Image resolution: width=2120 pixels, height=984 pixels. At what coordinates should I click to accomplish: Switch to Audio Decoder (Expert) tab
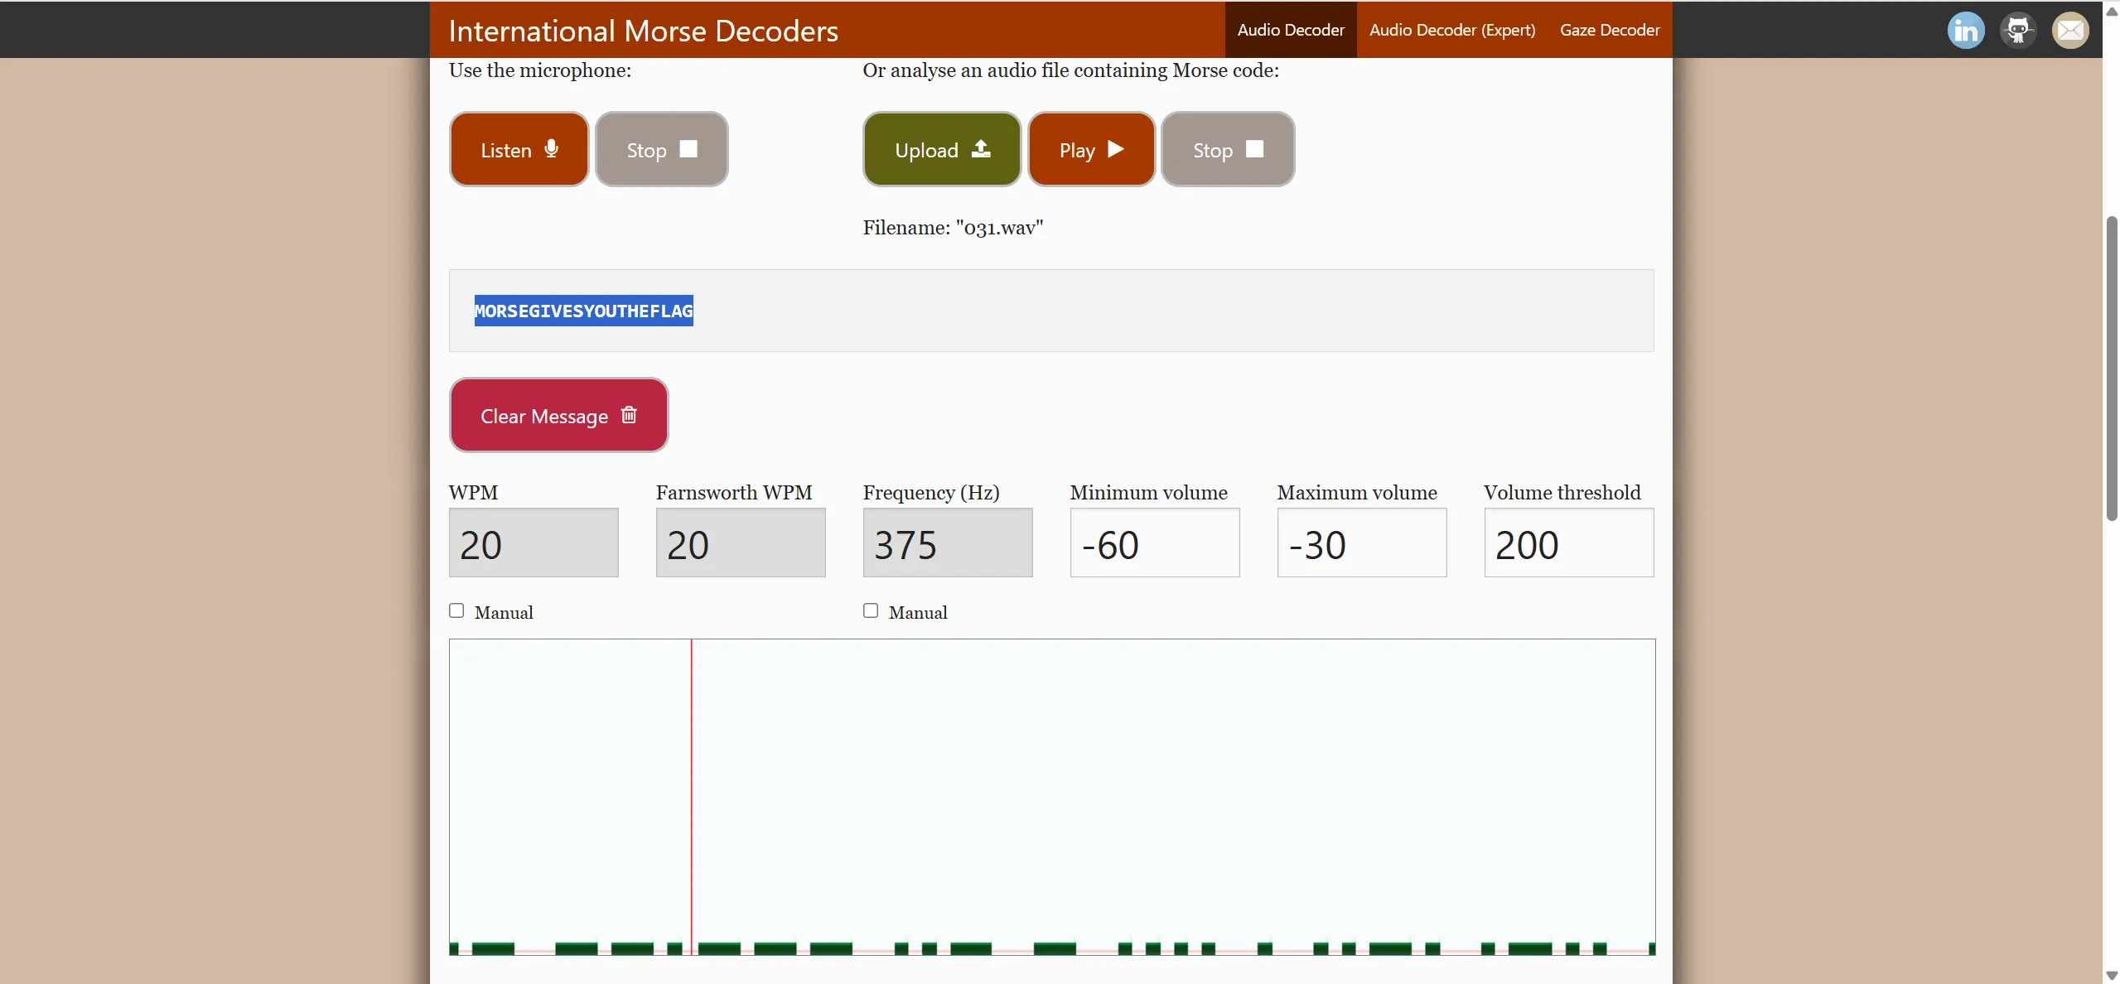1451,30
